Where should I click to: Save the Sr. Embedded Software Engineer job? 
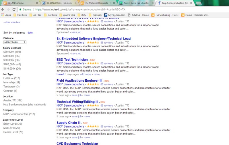(76, 54)
